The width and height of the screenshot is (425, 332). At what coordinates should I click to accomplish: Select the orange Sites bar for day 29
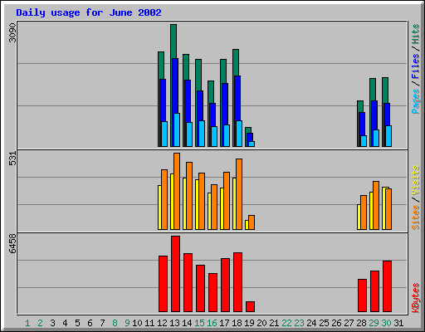pyautogui.click(x=376, y=205)
